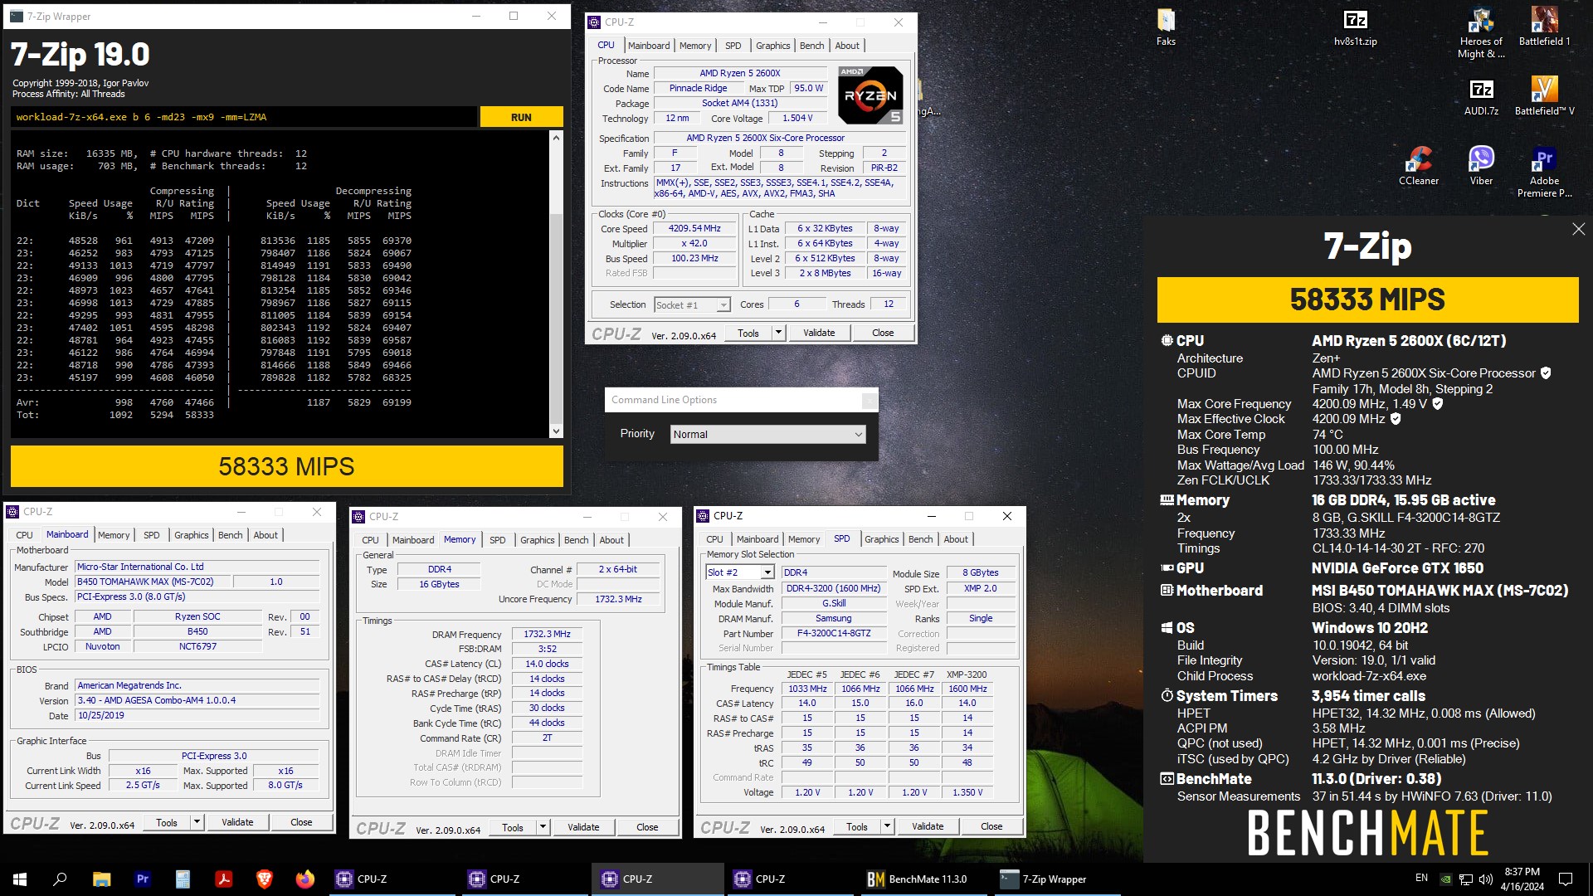Image resolution: width=1593 pixels, height=896 pixels.
Task: Open the Faks desktop folder icon
Action: point(1166,27)
